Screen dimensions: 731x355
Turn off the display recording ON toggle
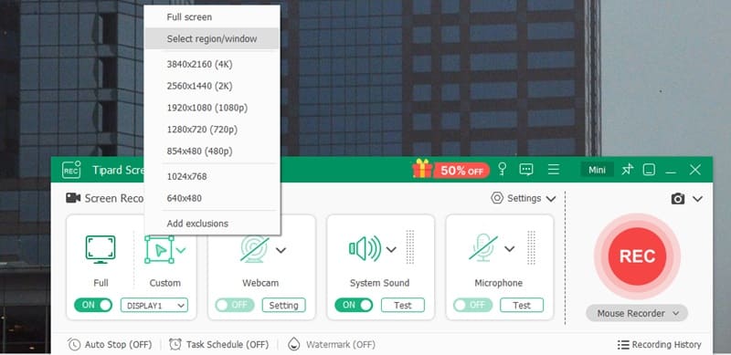(x=93, y=305)
